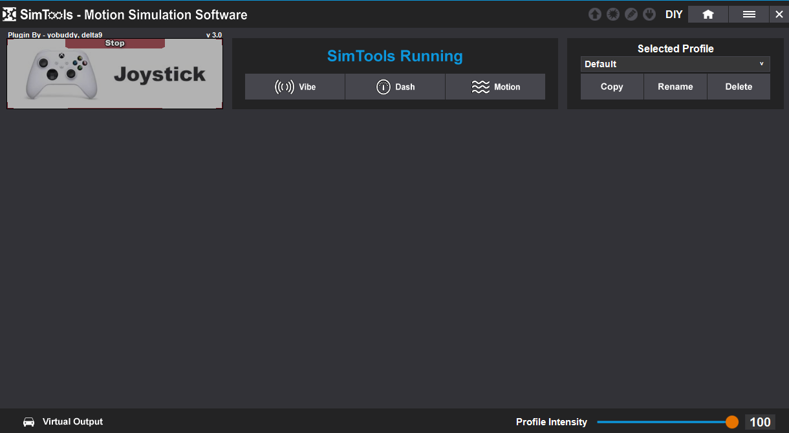Rename the selected profile

click(x=675, y=87)
